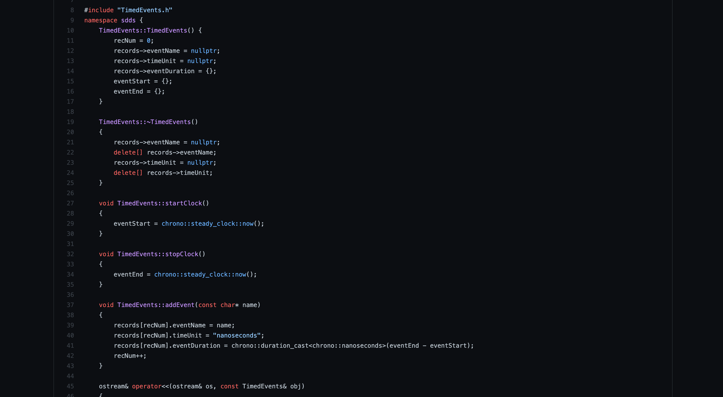Click the startClock function name
This screenshot has height=397, width=723.
coord(183,203)
